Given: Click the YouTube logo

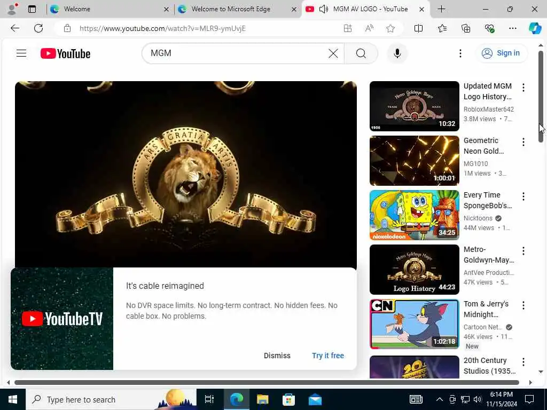Looking at the screenshot, I should 65,53.
